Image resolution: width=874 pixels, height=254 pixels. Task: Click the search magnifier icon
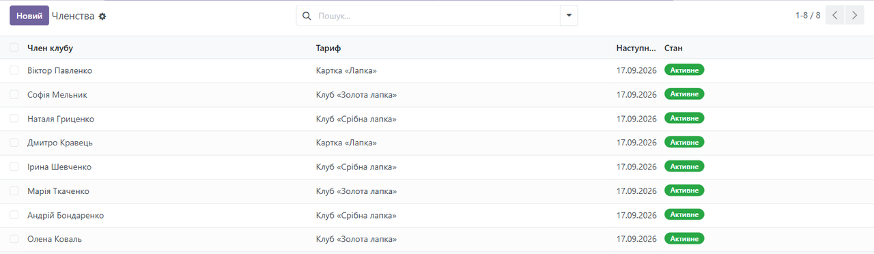(x=306, y=16)
